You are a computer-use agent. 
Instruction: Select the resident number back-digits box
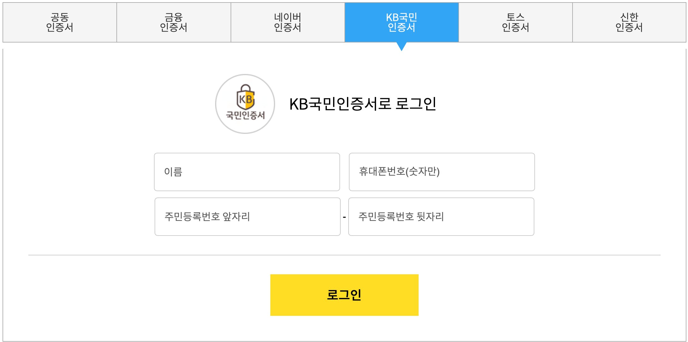click(441, 216)
